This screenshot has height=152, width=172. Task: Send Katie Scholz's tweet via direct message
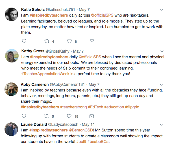(x=92, y=41)
